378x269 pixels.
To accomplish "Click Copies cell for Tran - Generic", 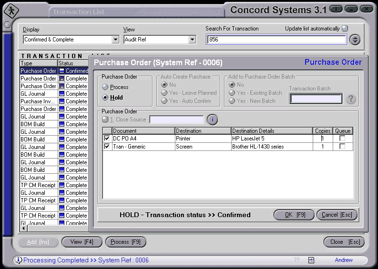I will [323, 147].
